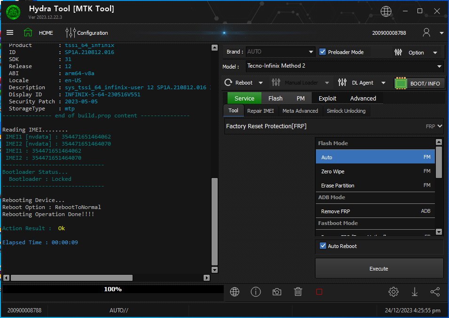Click IMEI1 354471651464062 log line
Screen dimensions: 449x318
(x=44, y=151)
